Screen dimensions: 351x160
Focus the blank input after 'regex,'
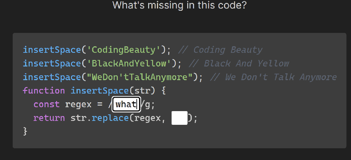pyautogui.click(x=179, y=118)
